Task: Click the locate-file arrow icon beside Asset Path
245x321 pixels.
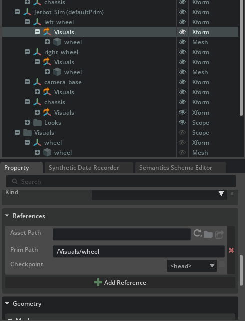Action: (219, 234)
